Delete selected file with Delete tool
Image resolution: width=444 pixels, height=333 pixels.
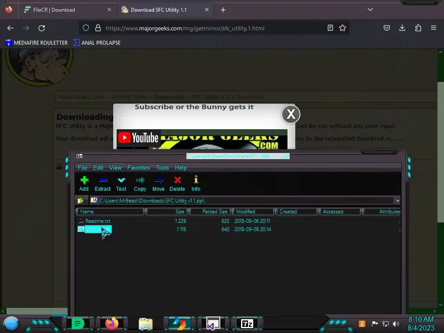[x=177, y=184]
